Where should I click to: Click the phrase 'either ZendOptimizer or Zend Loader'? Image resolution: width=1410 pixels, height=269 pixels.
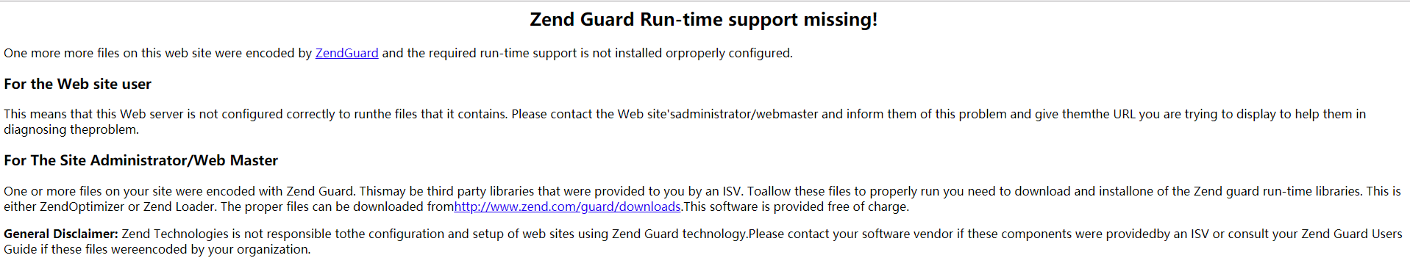[x=110, y=207]
